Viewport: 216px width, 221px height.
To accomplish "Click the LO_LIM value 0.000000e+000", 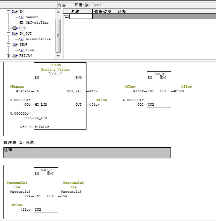I will pyautogui.click(x=20, y=116).
